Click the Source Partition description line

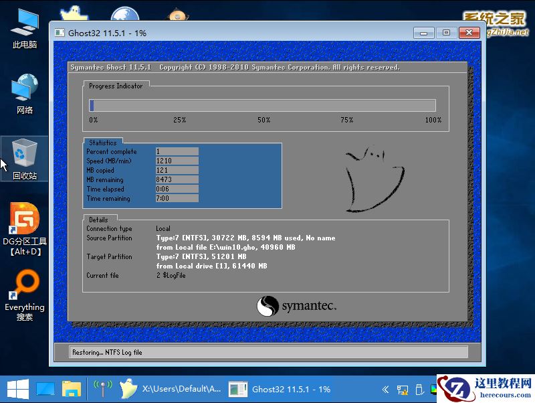245,238
